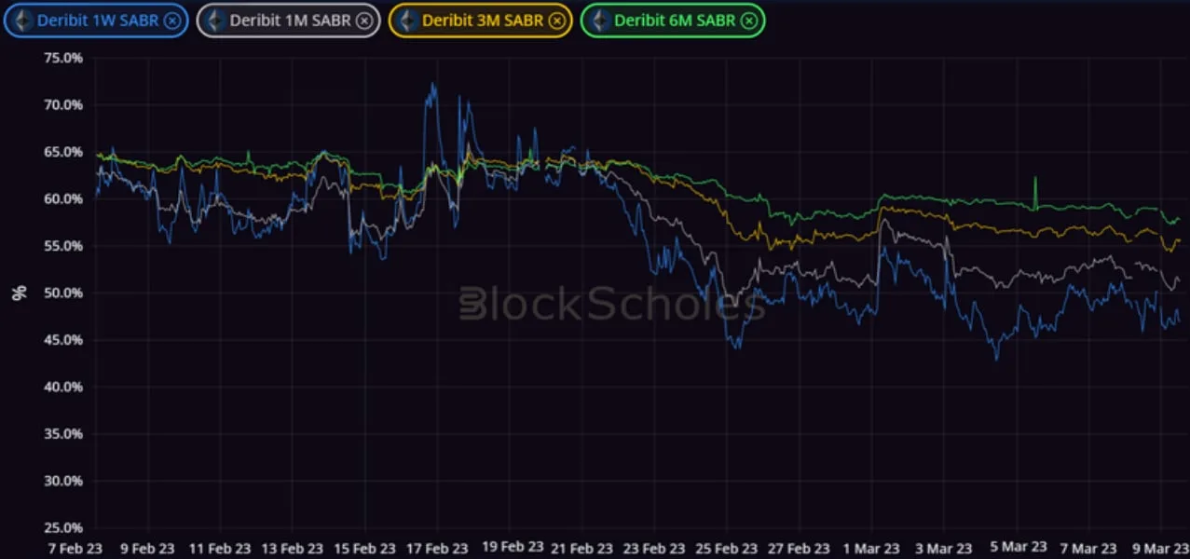Click the 19 Feb 23 date label
The image size is (1190, 559).
click(x=513, y=548)
